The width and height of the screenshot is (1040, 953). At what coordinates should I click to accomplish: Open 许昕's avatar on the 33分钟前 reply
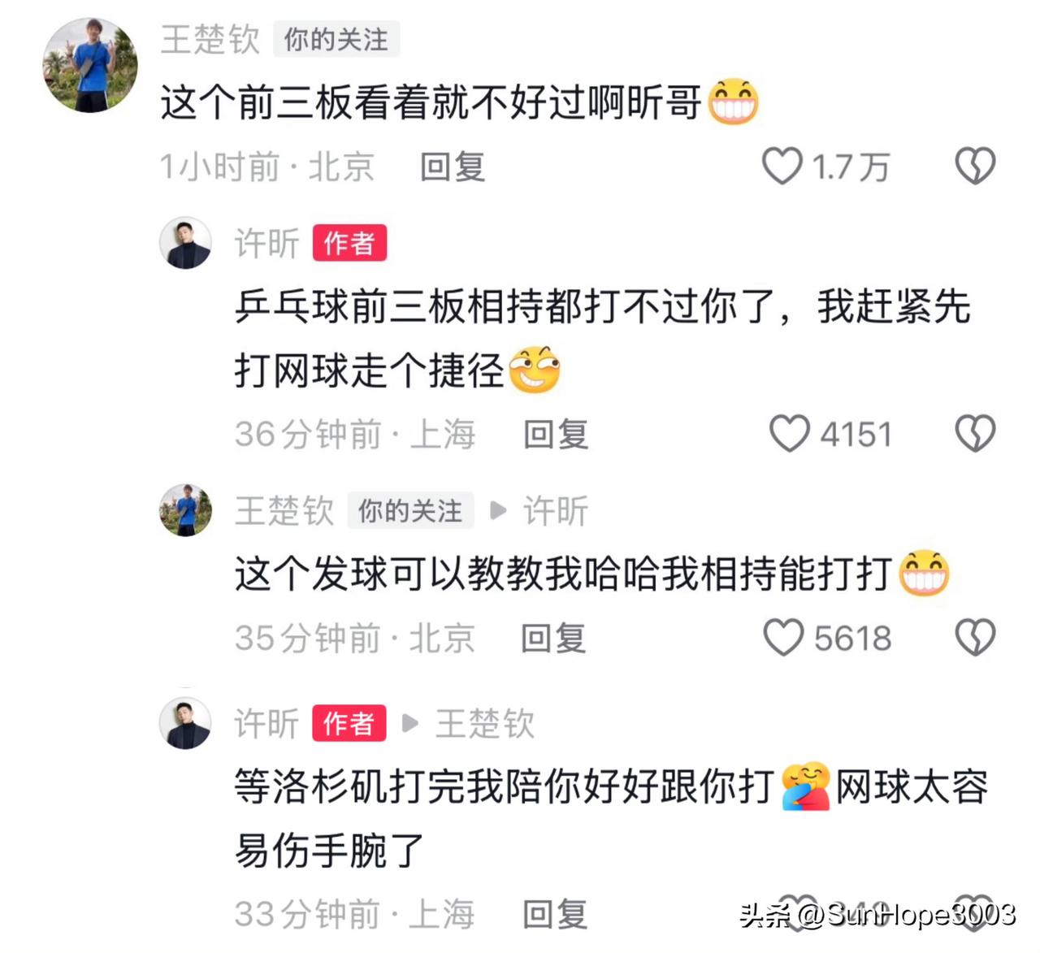tap(185, 722)
